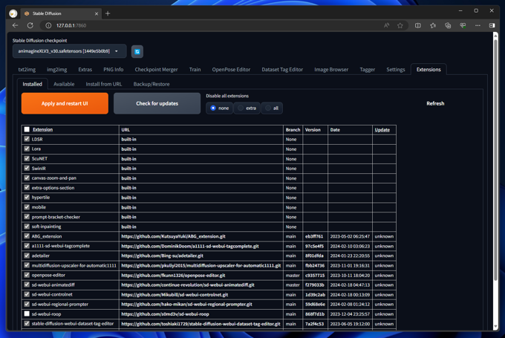The width and height of the screenshot is (505, 338).
Task: Click the site info icon in address bar
Action: tap(48, 25)
